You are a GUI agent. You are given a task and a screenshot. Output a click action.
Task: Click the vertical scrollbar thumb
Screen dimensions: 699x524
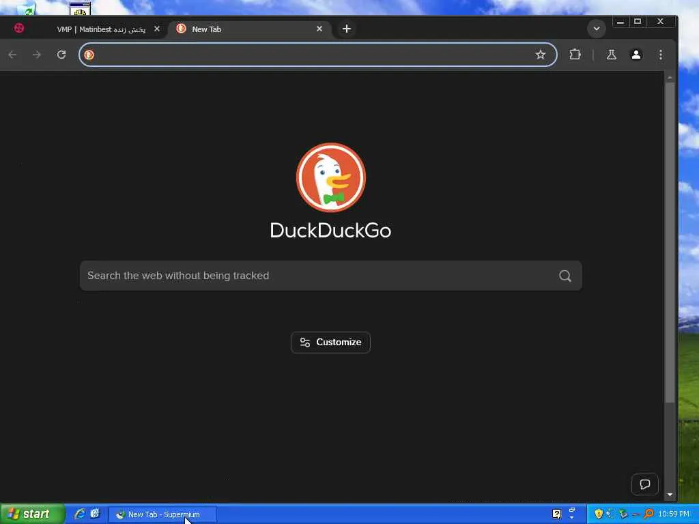[x=670, y=242]
